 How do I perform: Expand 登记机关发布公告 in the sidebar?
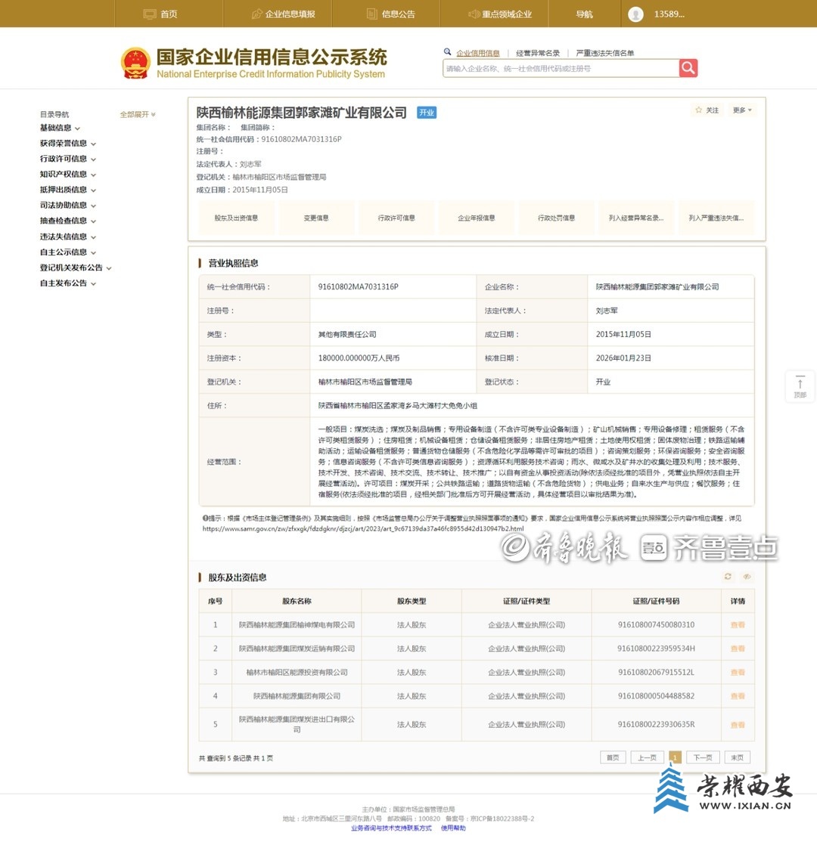pos(76,268)
